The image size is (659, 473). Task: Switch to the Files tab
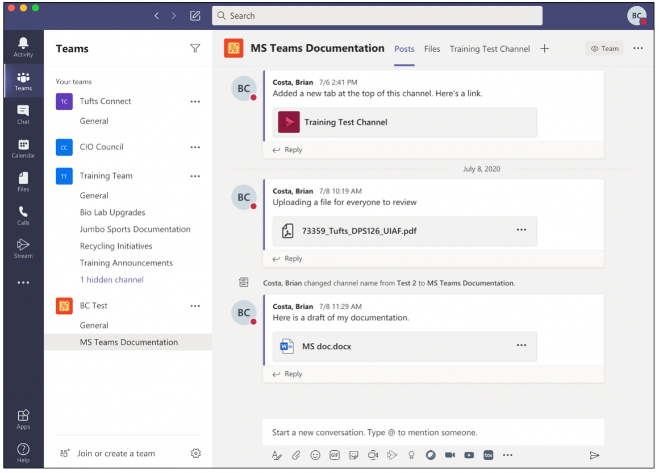pyautogui.click(x=432, y=49)
